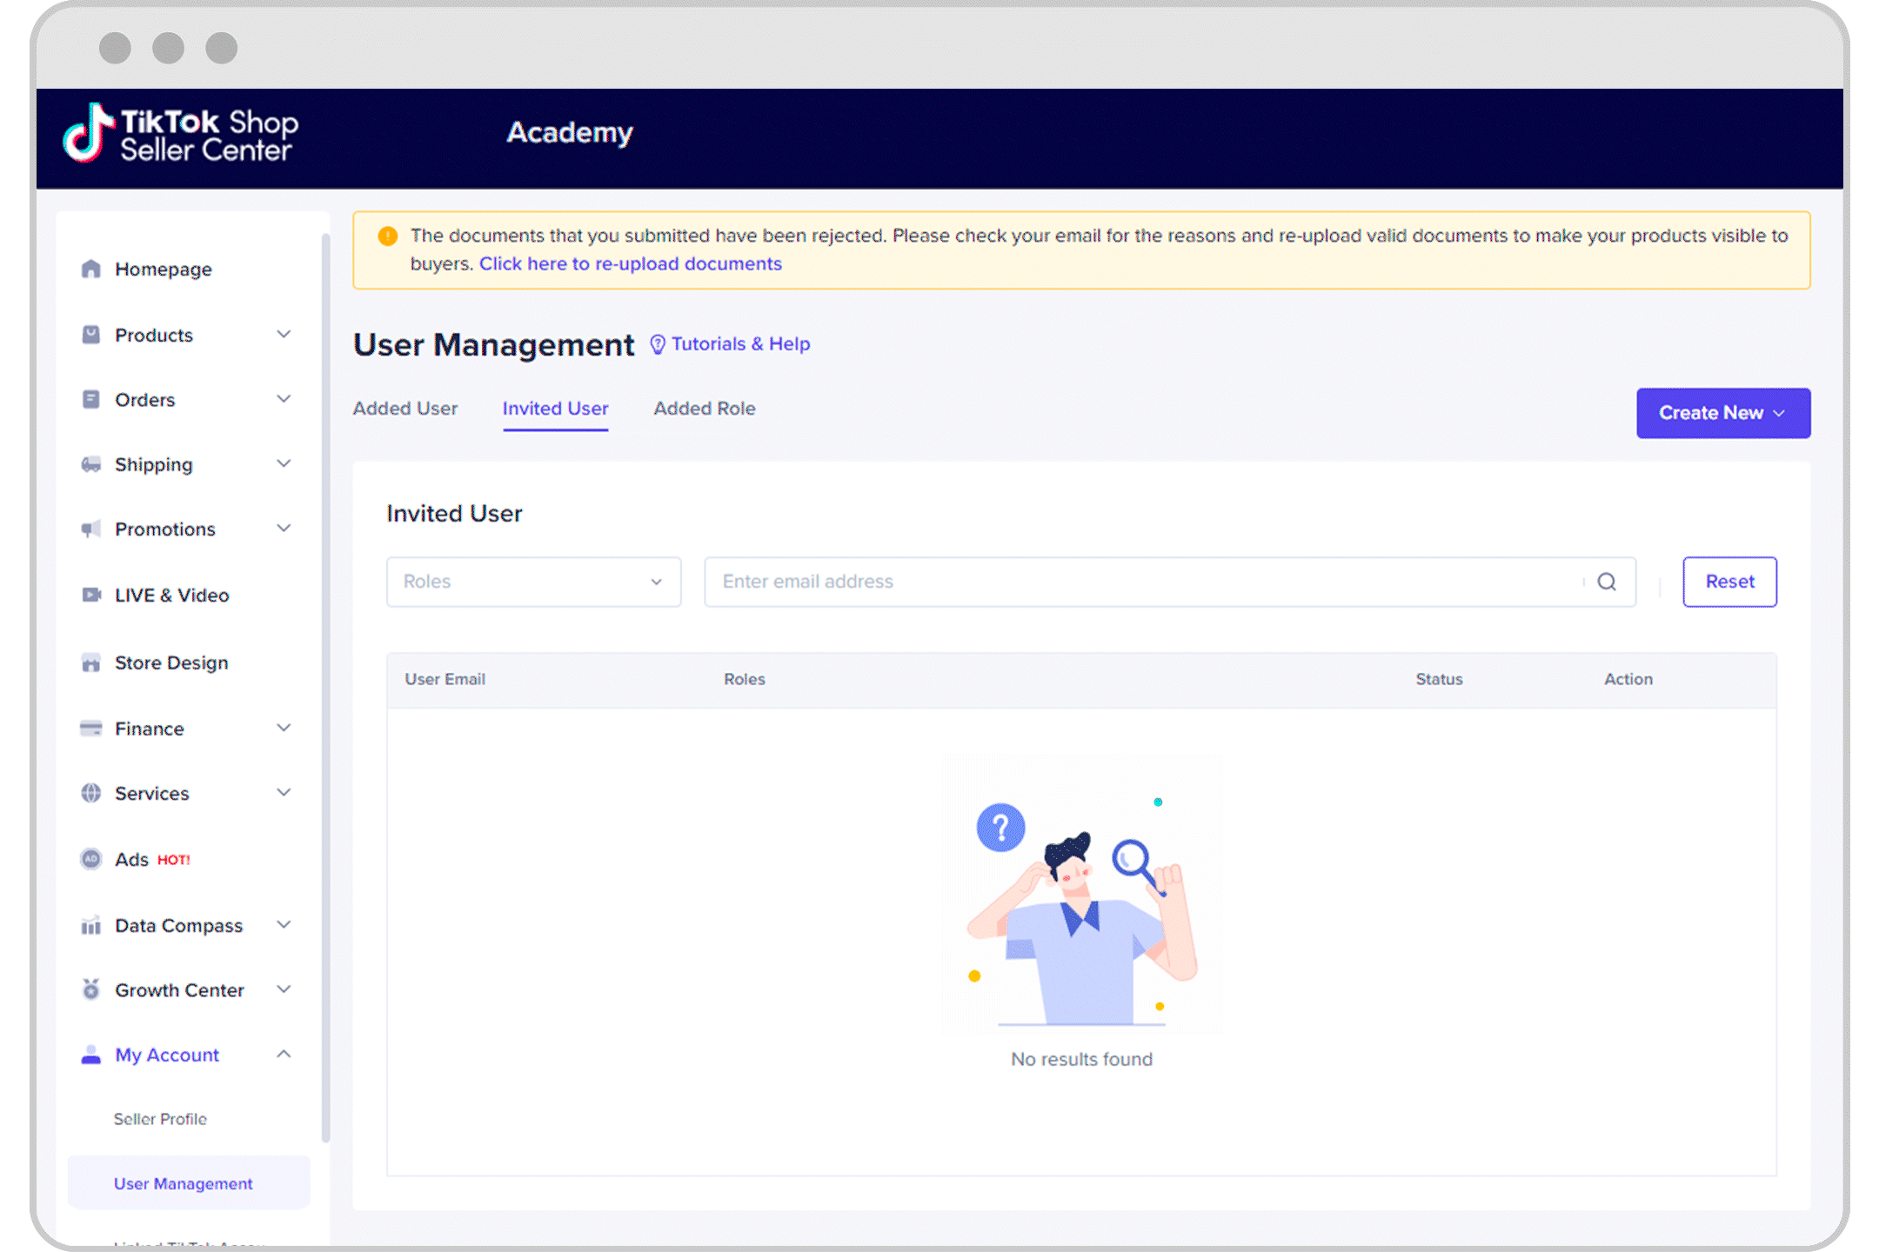Open the Roles dropdown filter
This screenshot has height=1252, width=1879.
point(532,582)
